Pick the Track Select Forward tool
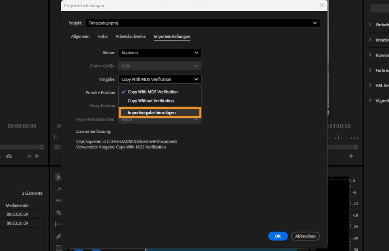Image resolution: width=389 pixels, height=251 pixels. point(58,188)
